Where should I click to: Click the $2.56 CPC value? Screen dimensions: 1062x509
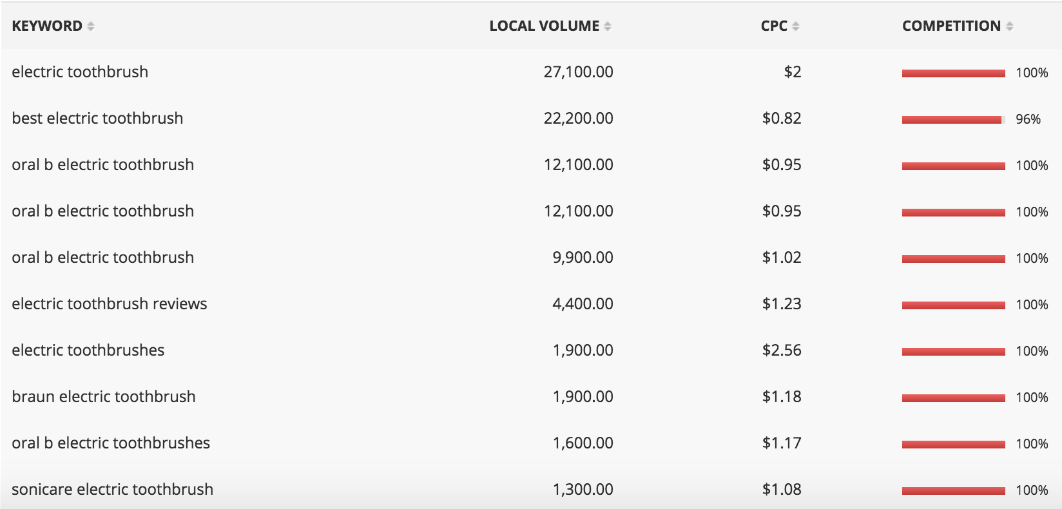[782, 351]
